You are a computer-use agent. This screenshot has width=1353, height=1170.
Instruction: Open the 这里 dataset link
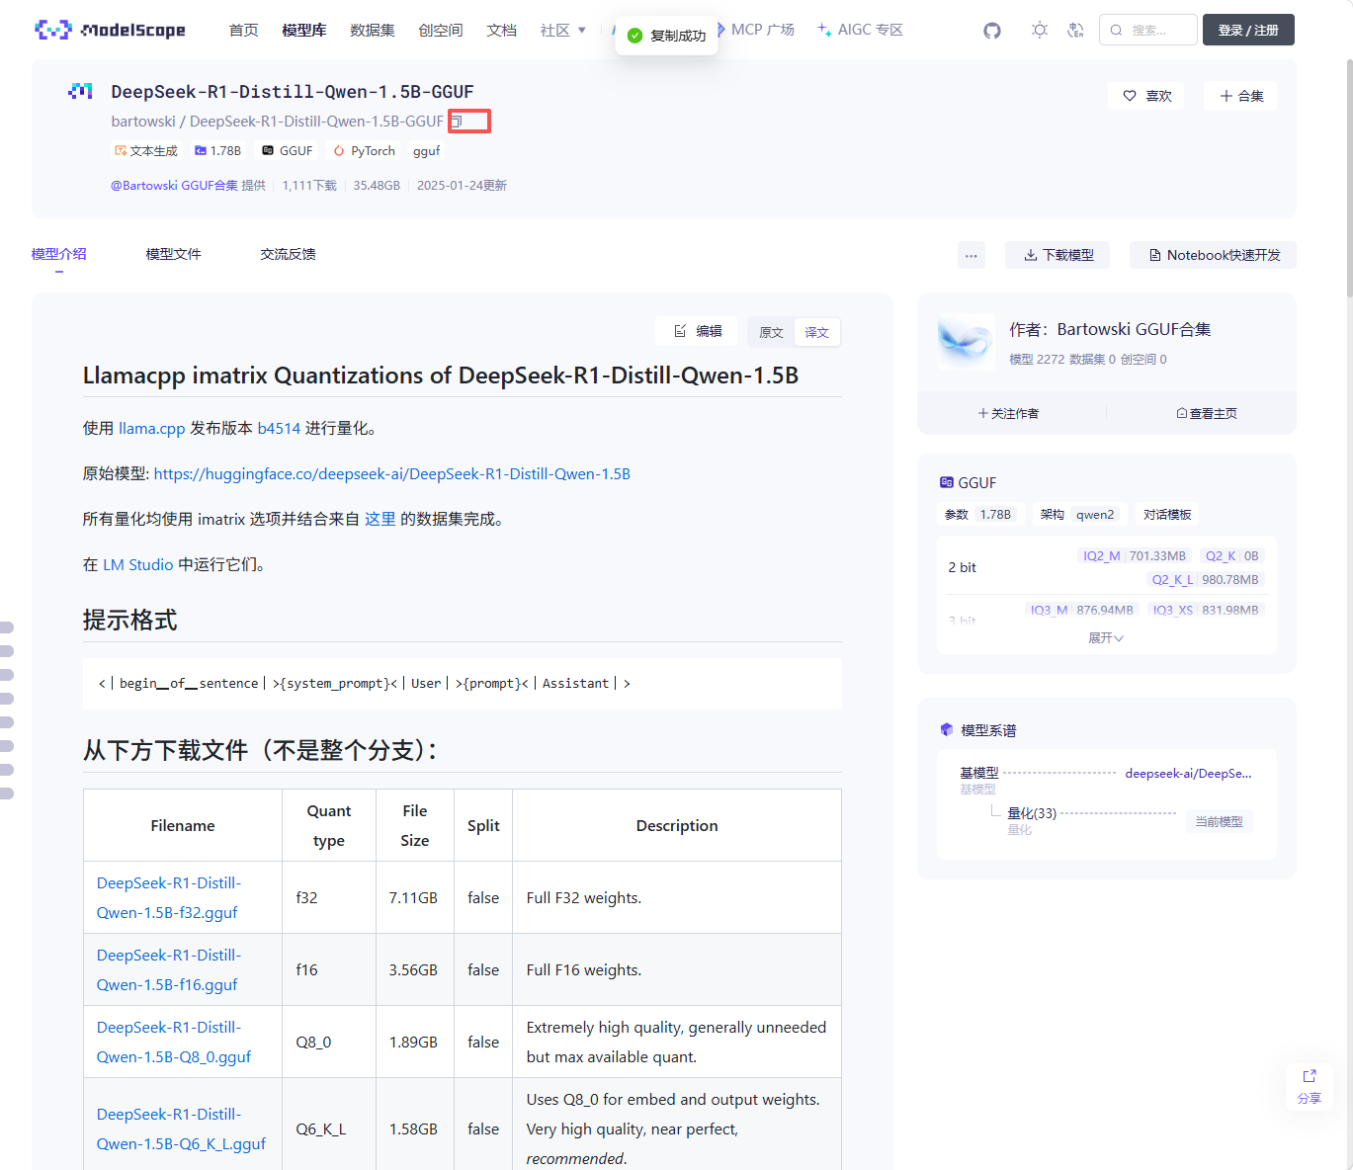[381, 519]
